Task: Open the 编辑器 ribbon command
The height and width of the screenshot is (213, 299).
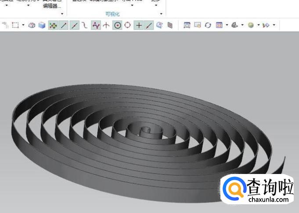Action: [x=52, y=6]
